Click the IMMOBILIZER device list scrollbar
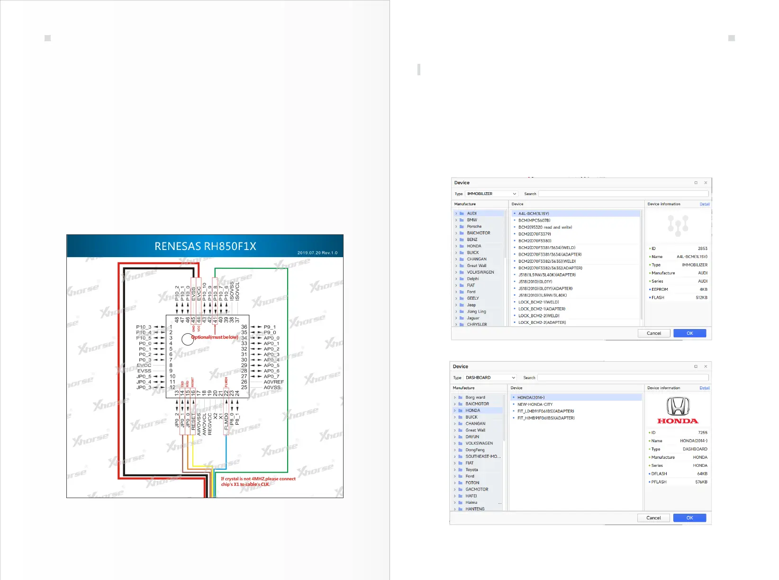779x580 pixels. point(642,265)
